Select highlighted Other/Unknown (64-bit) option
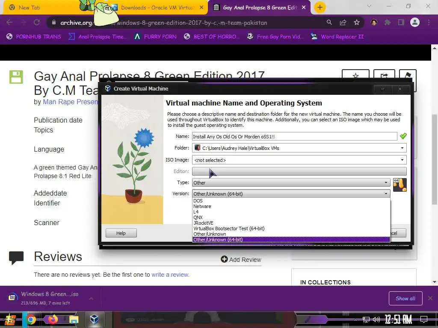 [291, 240]
